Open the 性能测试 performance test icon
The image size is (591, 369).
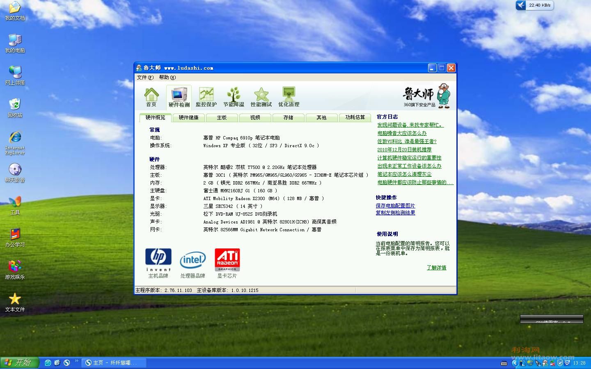click(261, 97)
